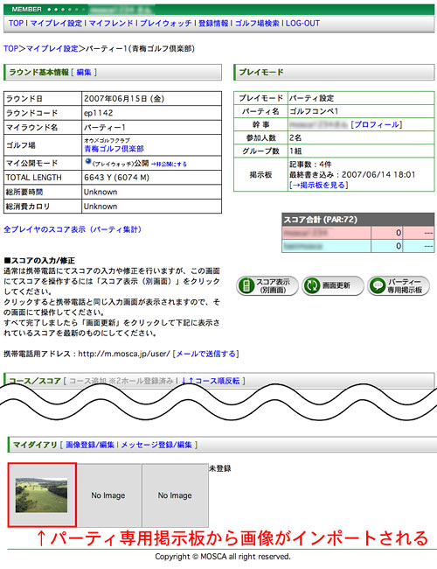Screen dimensions: 437x569
Task: Open the 青梅ゴルフ倶楽部 golf course link
Action: tap(114, 149)
